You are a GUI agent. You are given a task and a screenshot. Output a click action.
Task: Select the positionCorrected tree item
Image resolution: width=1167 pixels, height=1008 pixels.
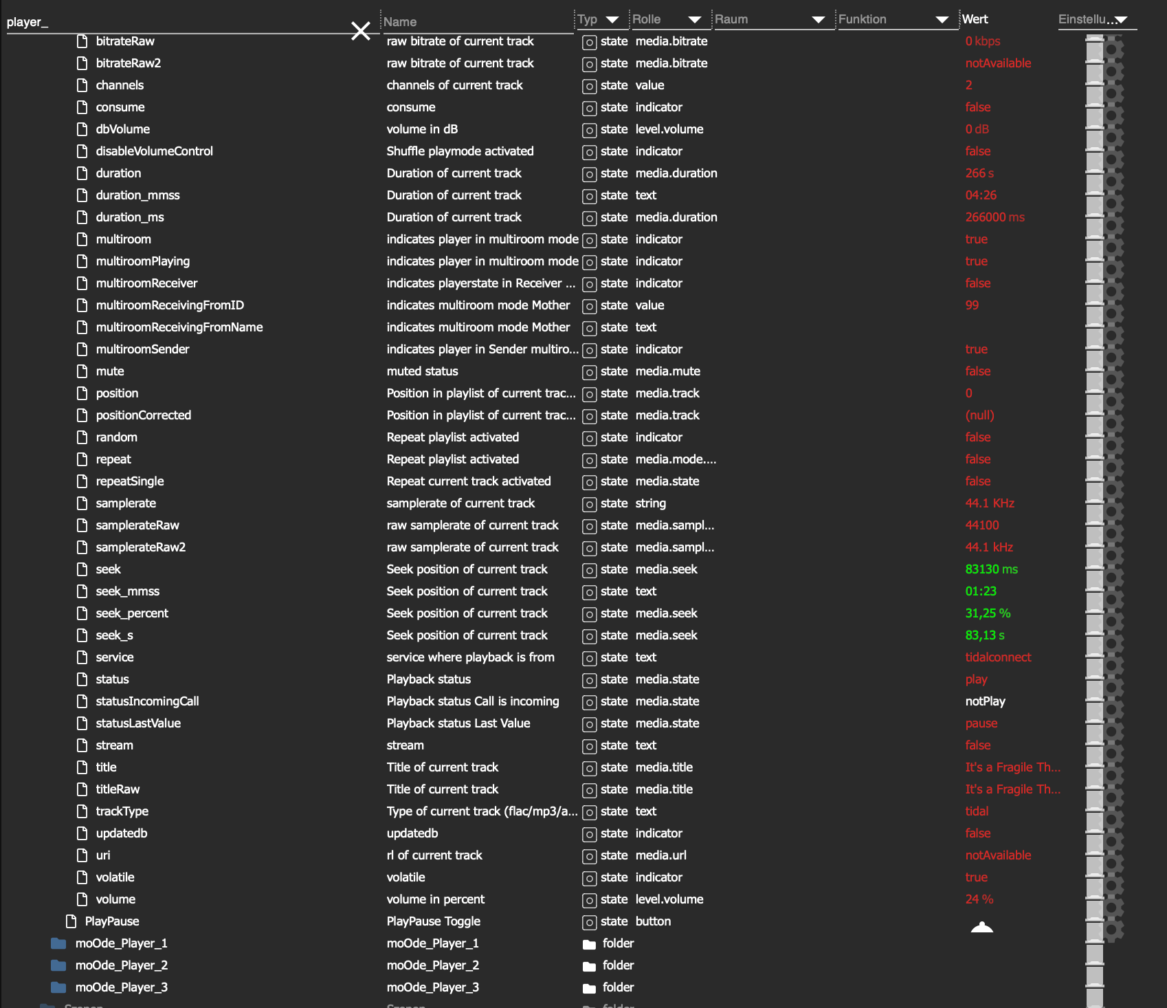pyautogui.click(x=143, y=415)
